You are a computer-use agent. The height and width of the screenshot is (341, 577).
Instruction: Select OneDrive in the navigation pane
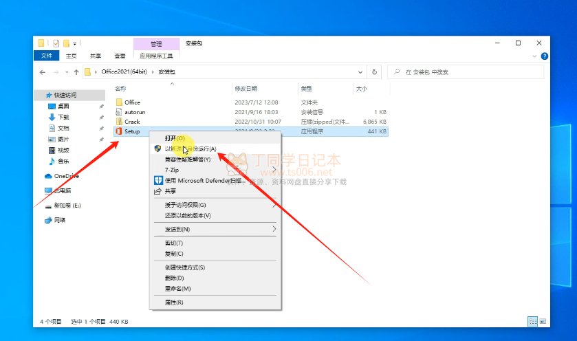(62, 176)
